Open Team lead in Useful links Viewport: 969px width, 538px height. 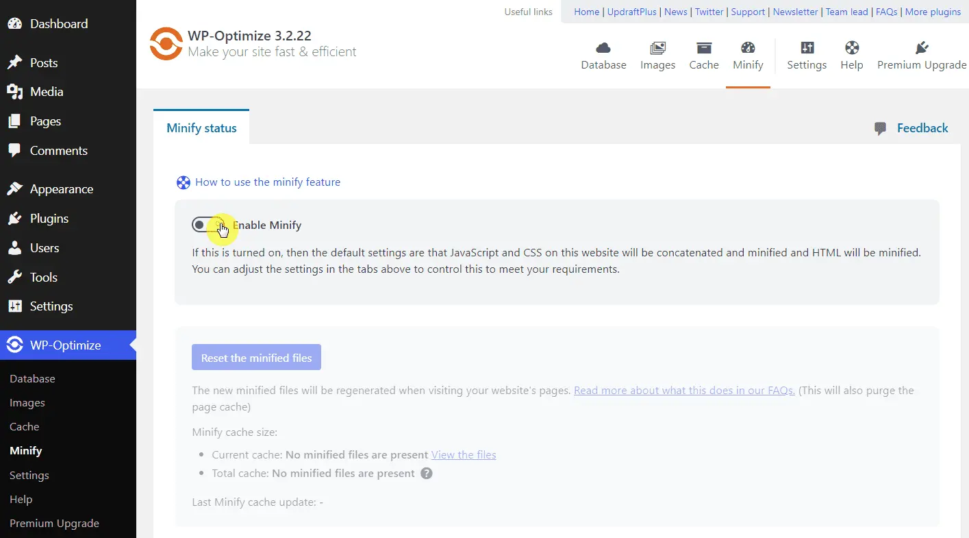point(847,12)
